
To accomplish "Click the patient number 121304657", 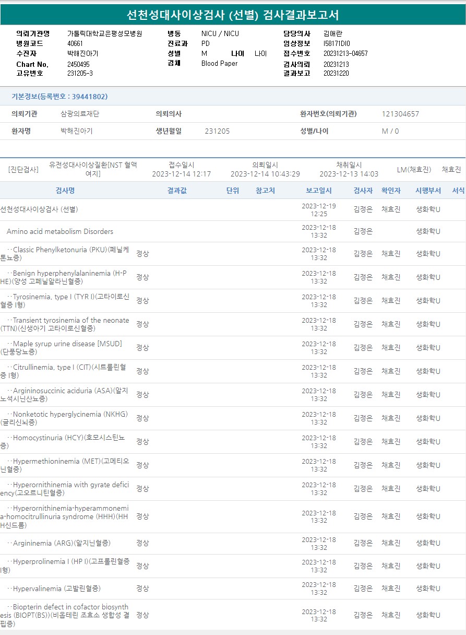I will [400, 114].
